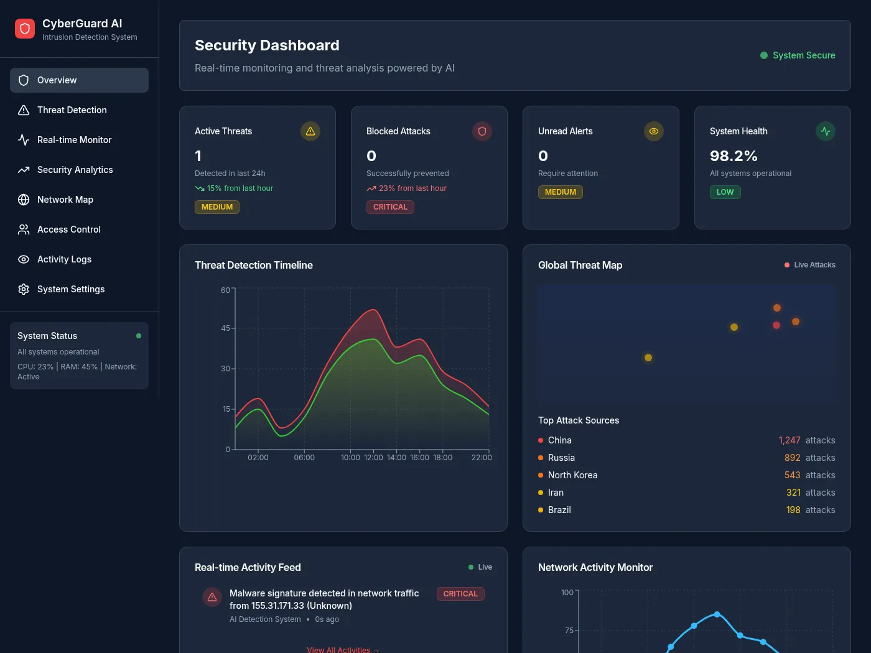
Task: Click the Activity Logs eye icon
Action: 24,259
